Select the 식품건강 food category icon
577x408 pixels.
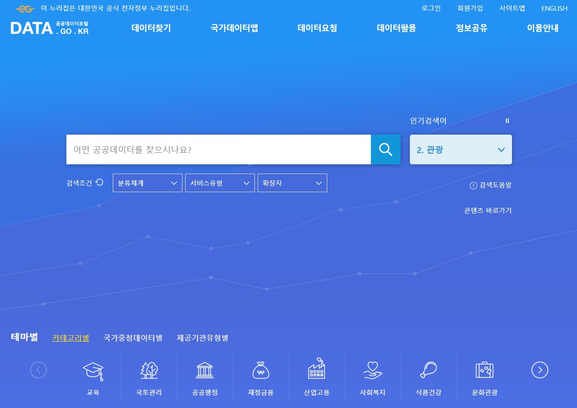point(428,370)
